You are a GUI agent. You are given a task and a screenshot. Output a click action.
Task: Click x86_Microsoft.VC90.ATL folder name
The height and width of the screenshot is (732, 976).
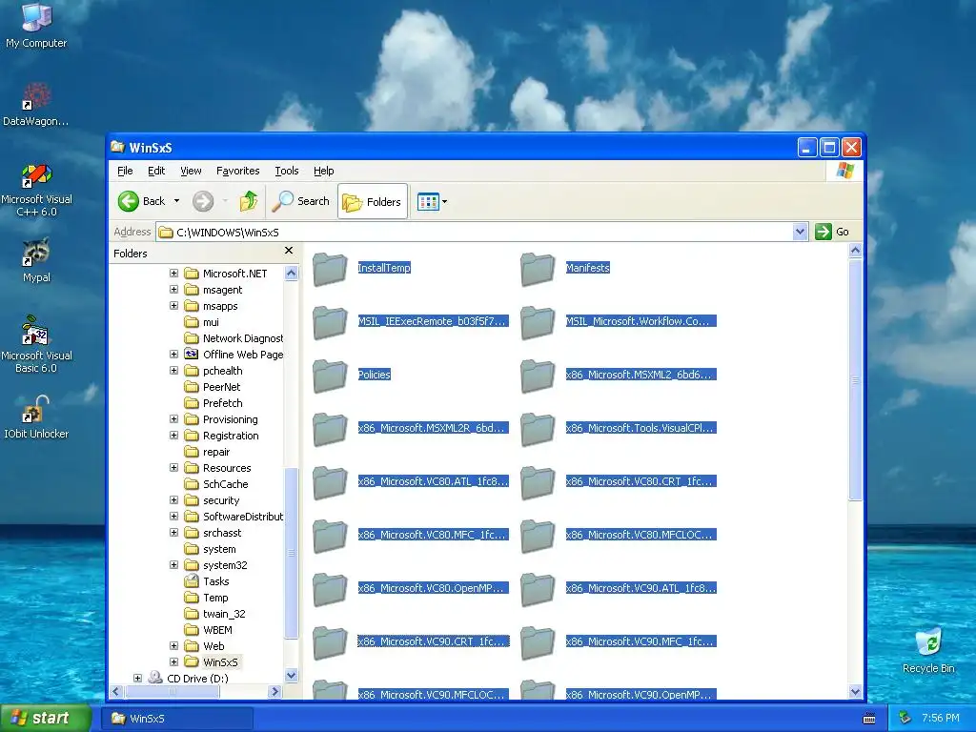pyautogui.click(x=641, y=587)
